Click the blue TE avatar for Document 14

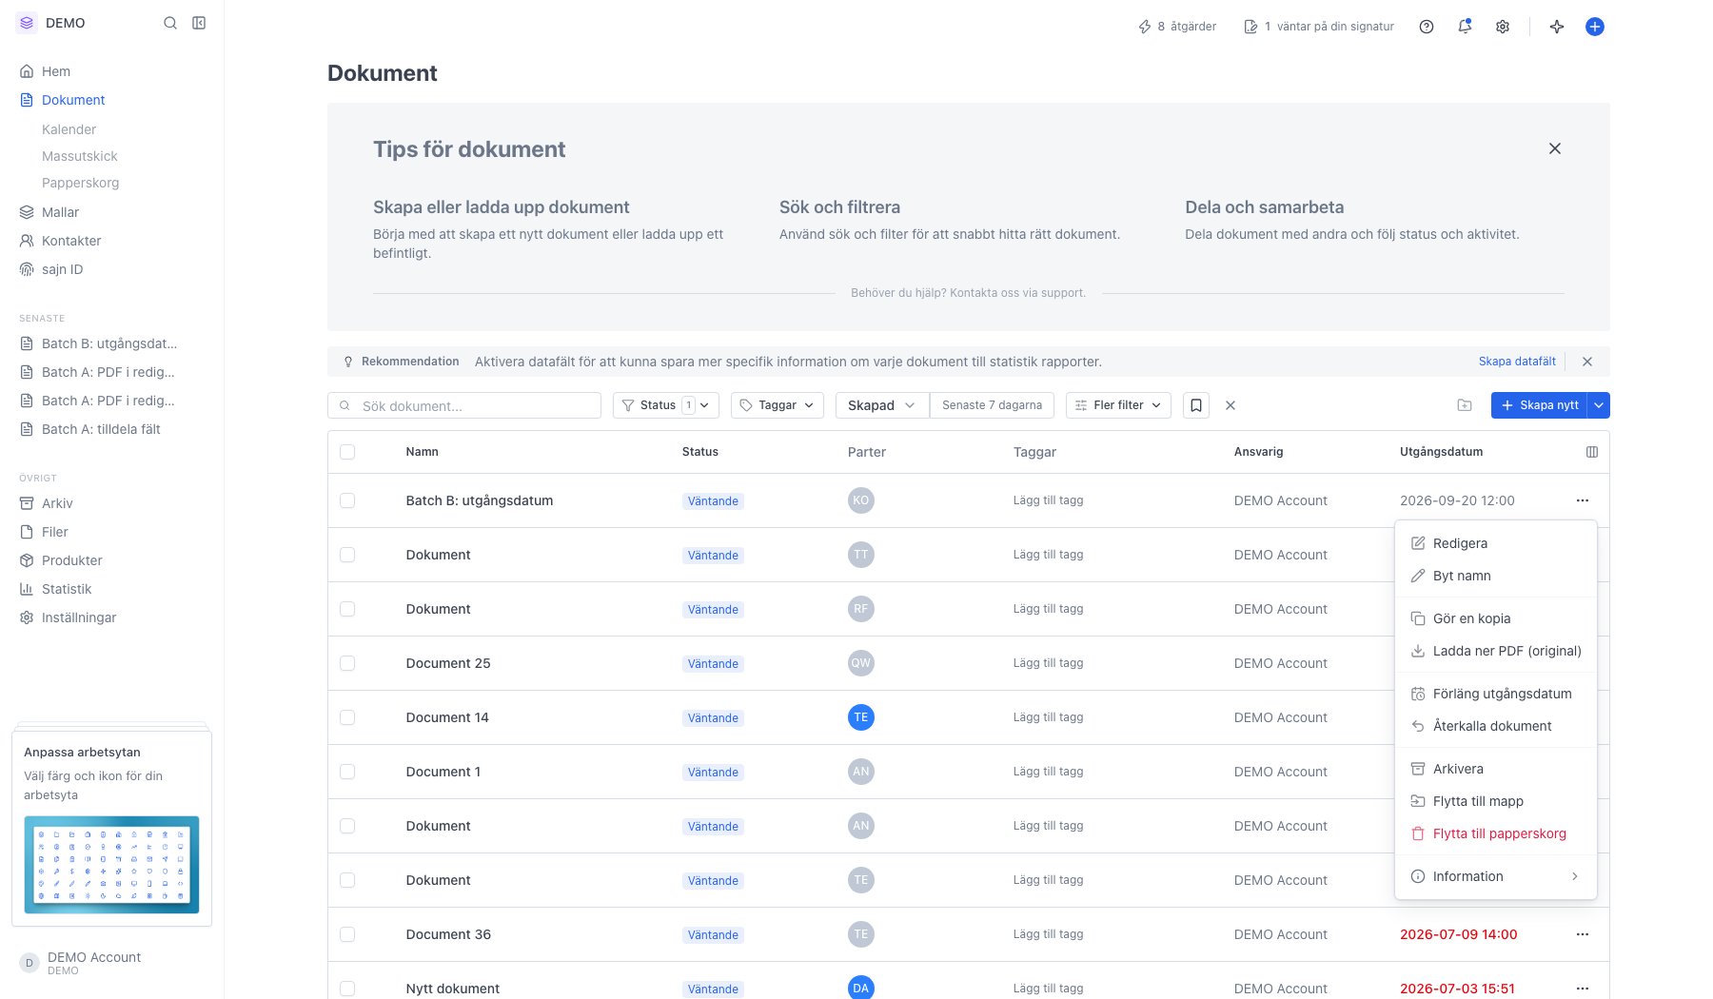[x=861, y=717]
